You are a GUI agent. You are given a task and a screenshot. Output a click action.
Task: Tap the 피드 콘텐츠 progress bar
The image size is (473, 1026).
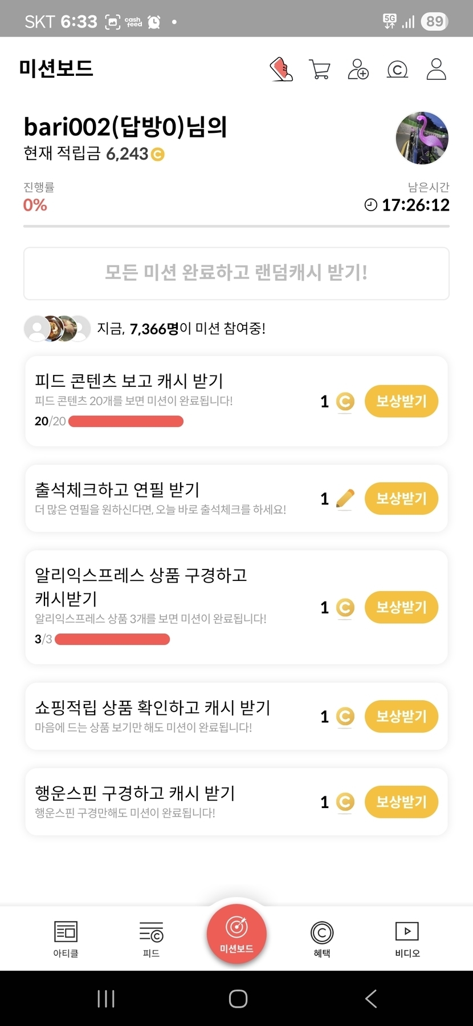point(126,422)
